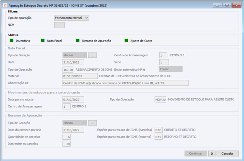Open the Resumo de Apuração Tipo de Geração dropdown

pyautogui.click(x=75, y=123)
